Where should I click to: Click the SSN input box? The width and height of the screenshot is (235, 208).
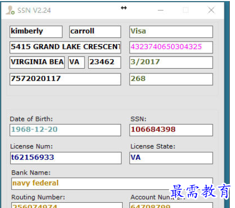point(171,130)
